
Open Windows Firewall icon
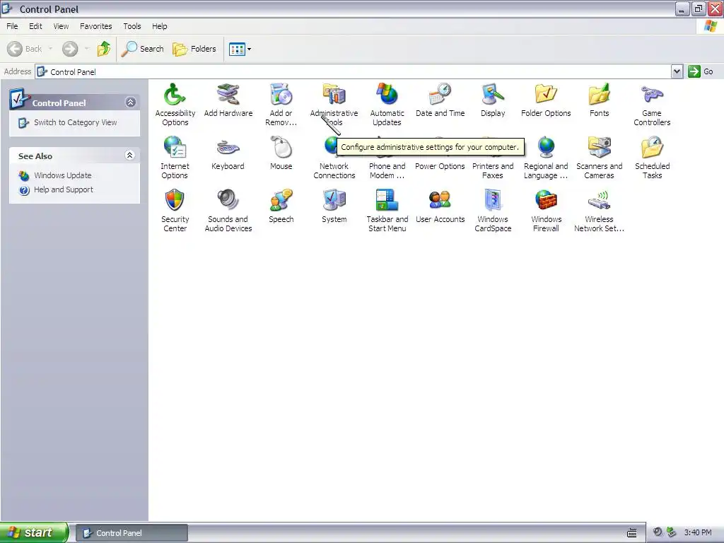(546, 211)
